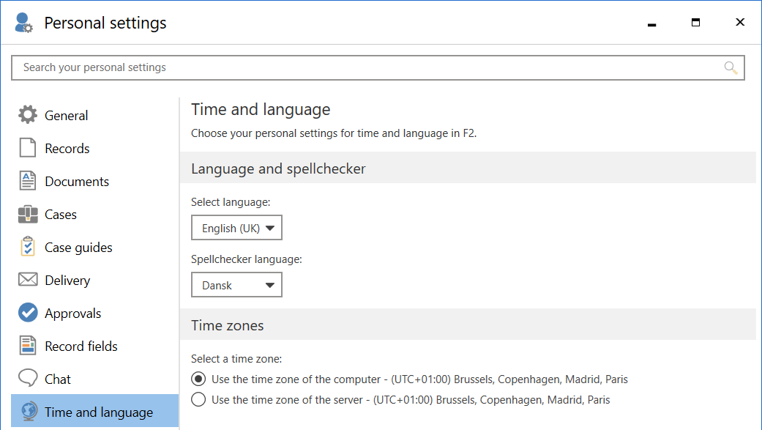Click the 'Language and spellchecker' heading
This screenshot has height=430, width=762.
click(x=278, y=168)
